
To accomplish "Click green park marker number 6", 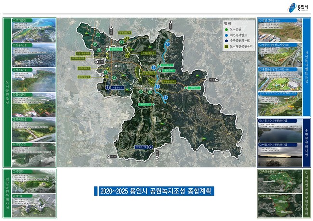I will (x=150, y=92).
